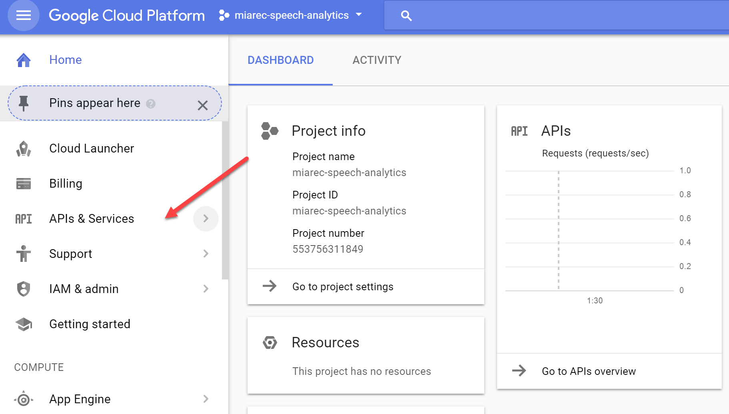Image resolution: width=729 pixels, height=414 pixels.
Task: Click the Google Cloud Platform logo text
Action: [126, 16]
